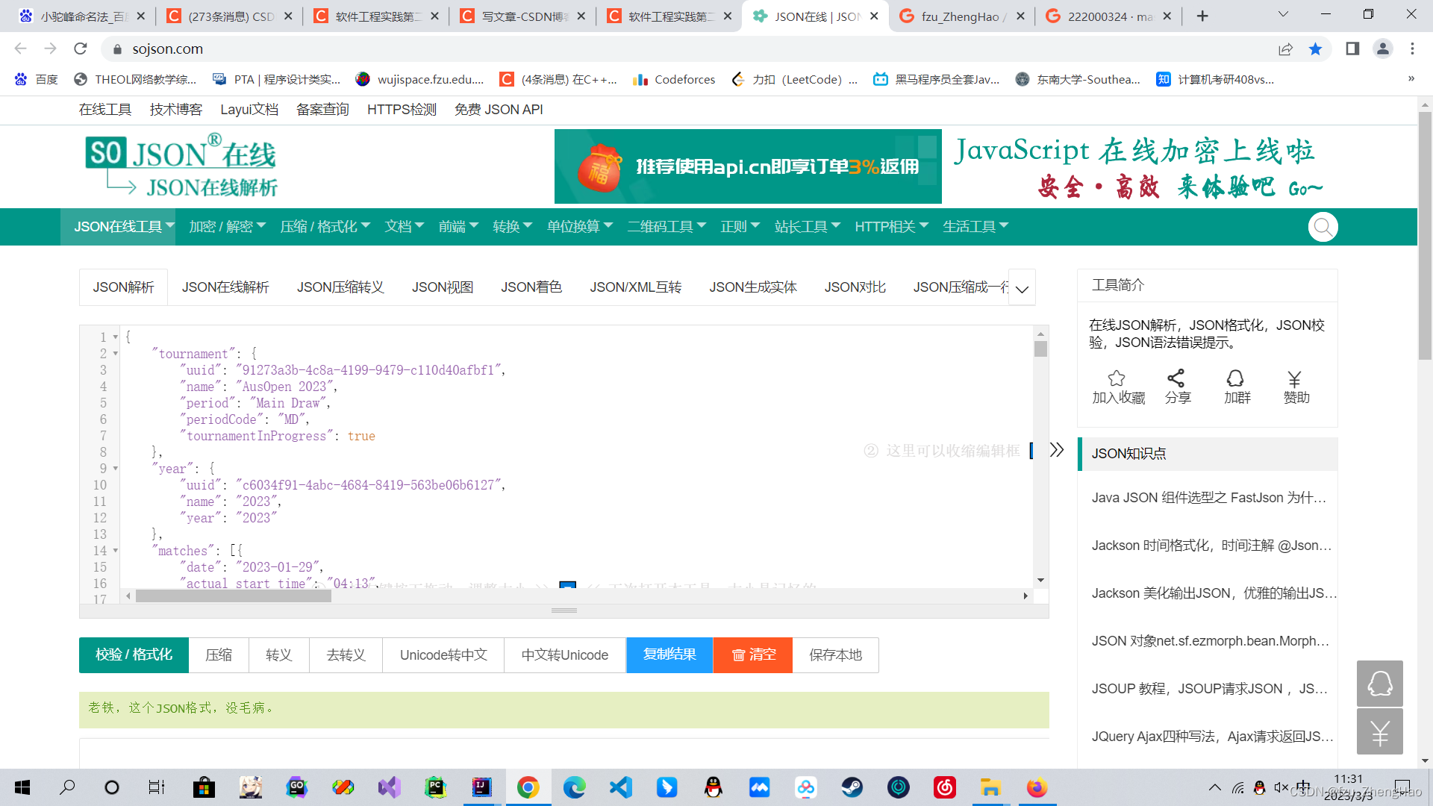Fold the "year" object at line 9
Image resolution: width=1433 pixels, height=806 pixels.
coord(116,469)
